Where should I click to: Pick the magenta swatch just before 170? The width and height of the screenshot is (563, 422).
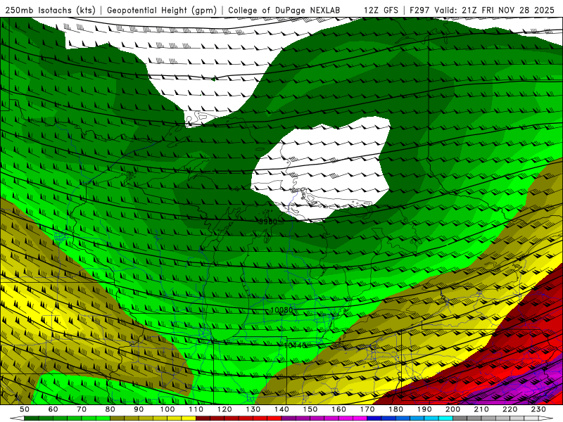[360, 418]
